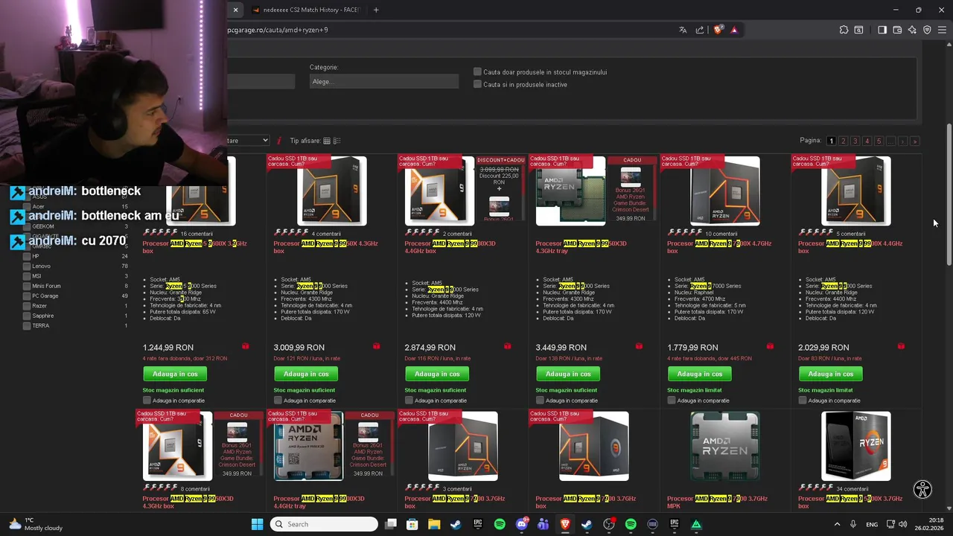Screen dimensions: 953x536
Task: Tick the Razer brand filter checkbox
Action: [27, 306]
